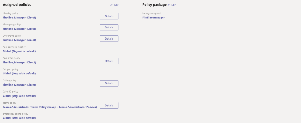The height and width of the screenshot is (123, 301).
Task: Open Details for the App setup policy
Action: coord(109,61)
